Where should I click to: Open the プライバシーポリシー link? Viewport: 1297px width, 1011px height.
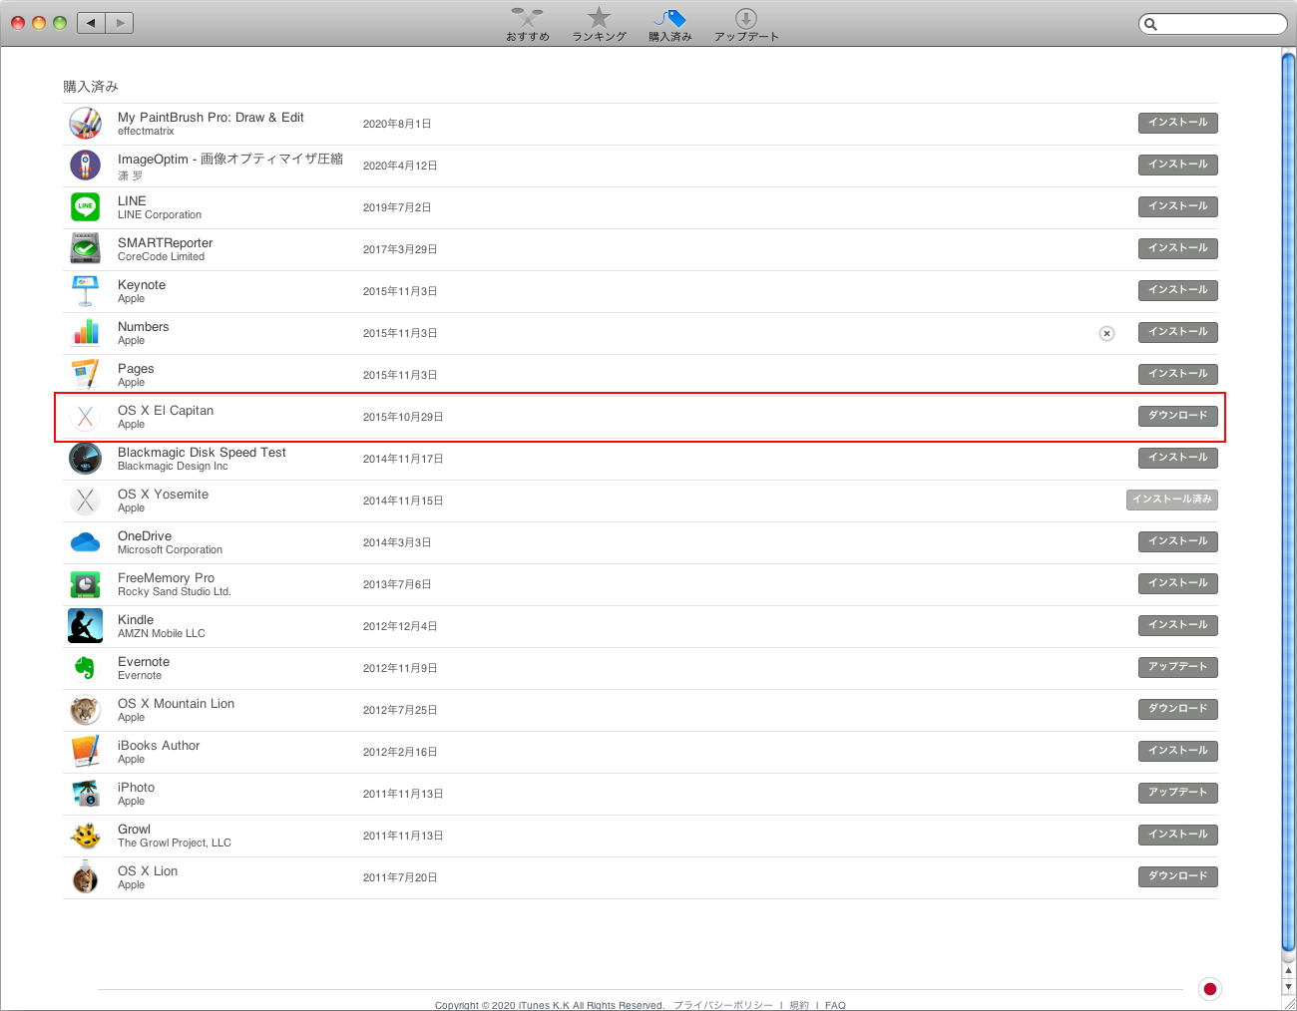(x=722, y=1005)
